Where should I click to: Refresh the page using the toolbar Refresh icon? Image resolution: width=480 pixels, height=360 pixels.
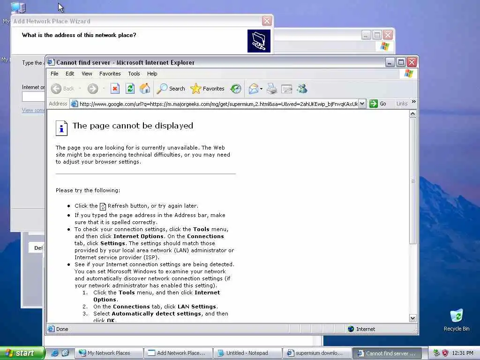point(130,89)
